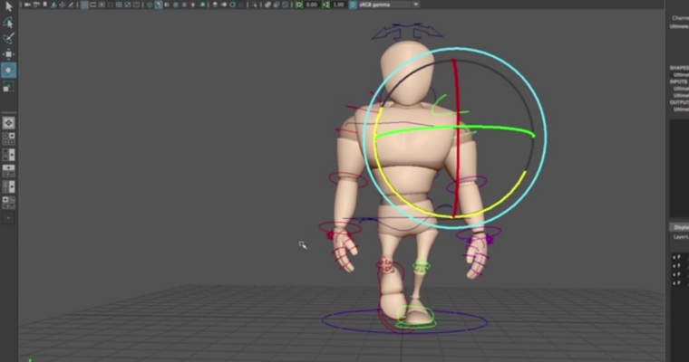
Task: Toggle the view transform icon before sRGB gamma
Action: point(353,5)
